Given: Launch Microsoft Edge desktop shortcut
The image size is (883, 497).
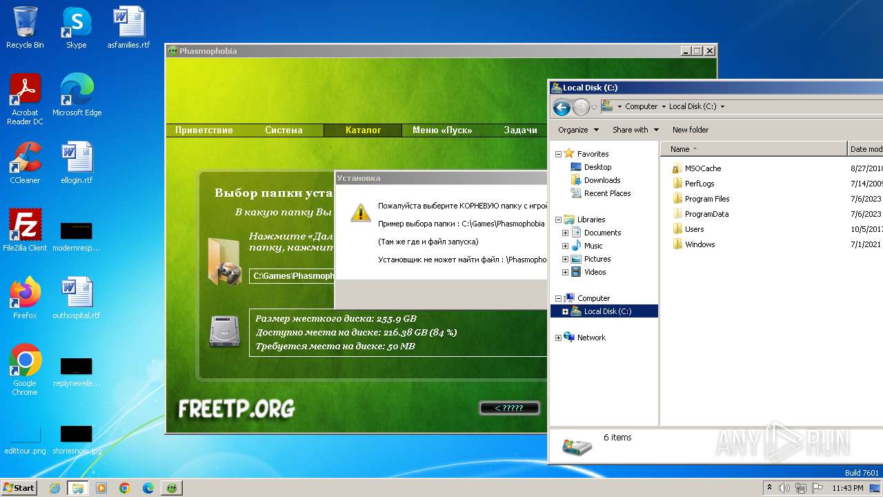Looking at the screenshot, I should click(77, 95).
